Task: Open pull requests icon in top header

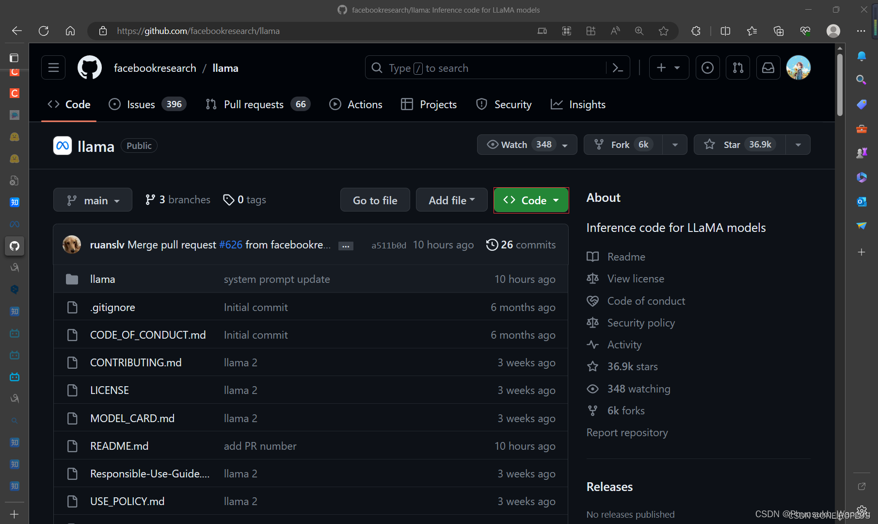Action: [x=738, y=68]
